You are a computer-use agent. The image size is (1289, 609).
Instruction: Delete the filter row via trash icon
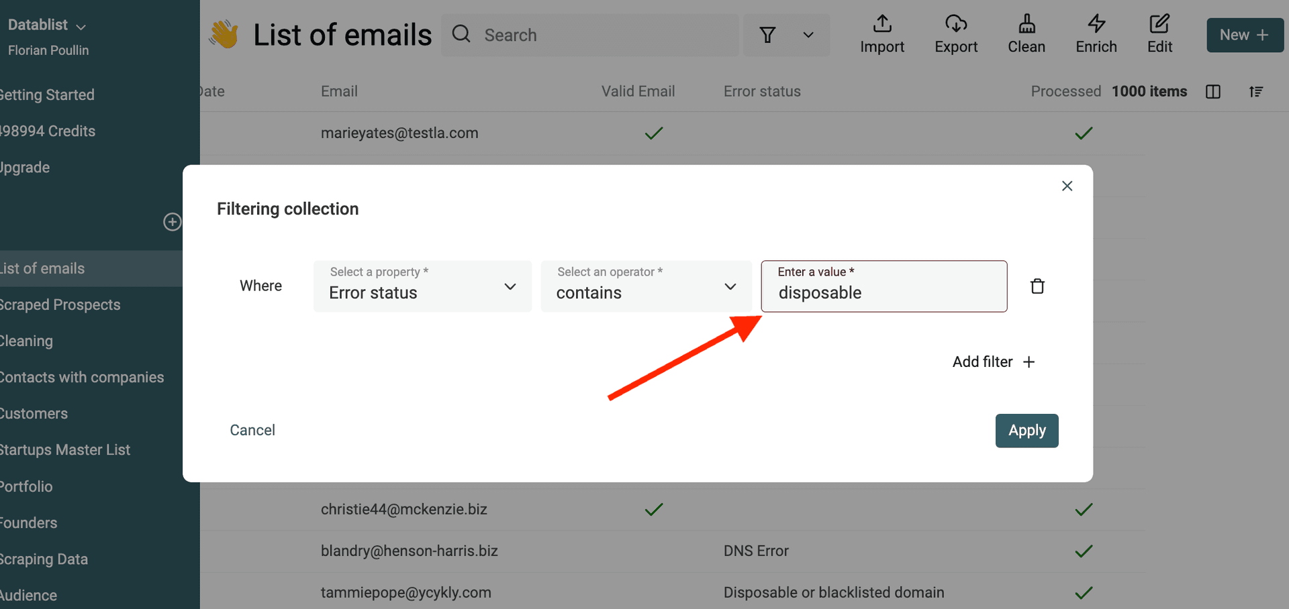[x=1037, y=286]
